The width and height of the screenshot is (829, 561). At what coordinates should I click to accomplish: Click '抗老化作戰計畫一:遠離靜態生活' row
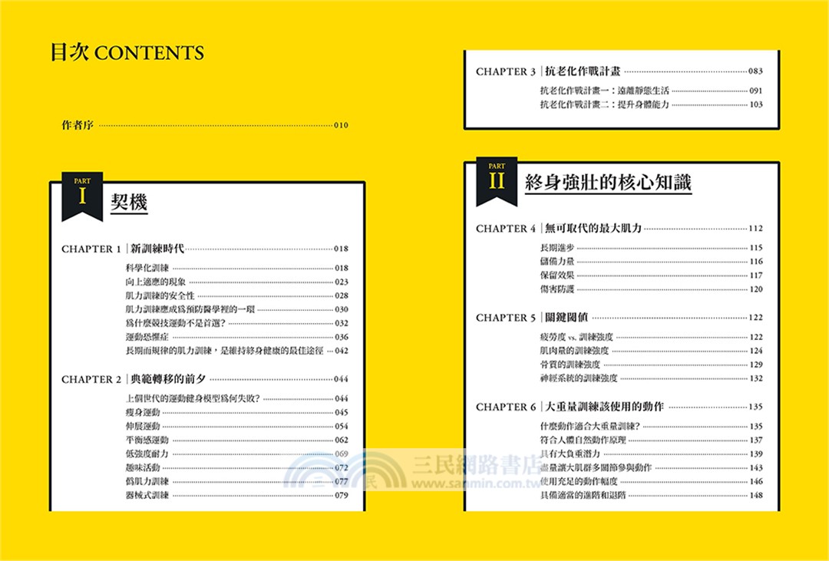coord(652,91)
